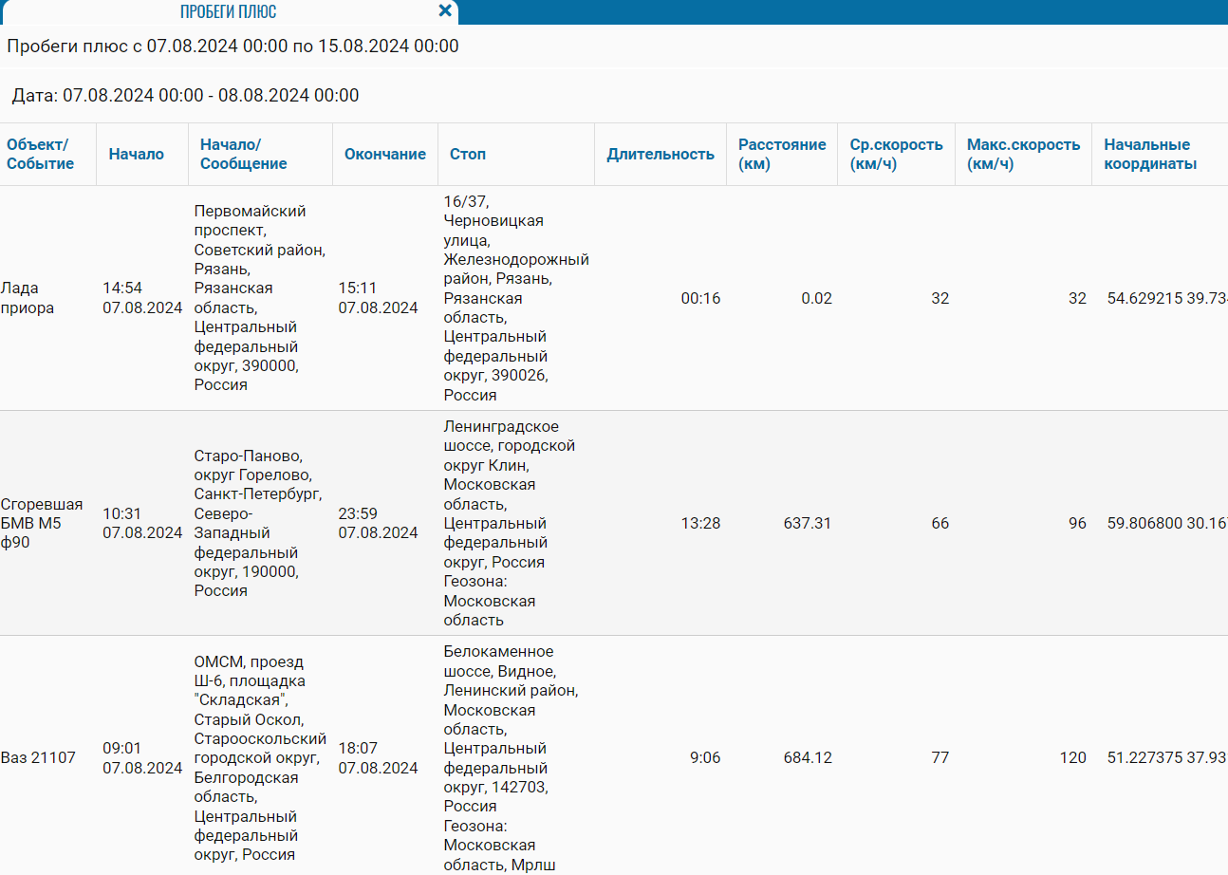Click the Стоп column header
The height and width of the screenshot is (875, 1228).
click(468, 154)
